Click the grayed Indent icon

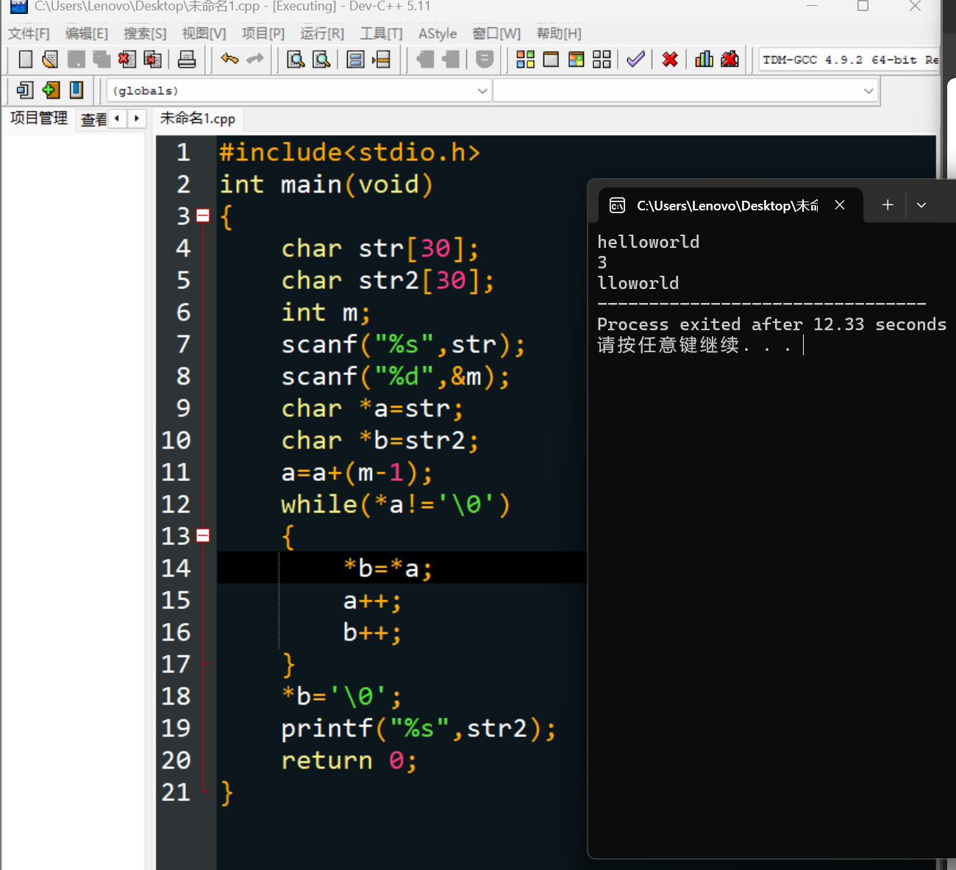[x=425, y=60]
